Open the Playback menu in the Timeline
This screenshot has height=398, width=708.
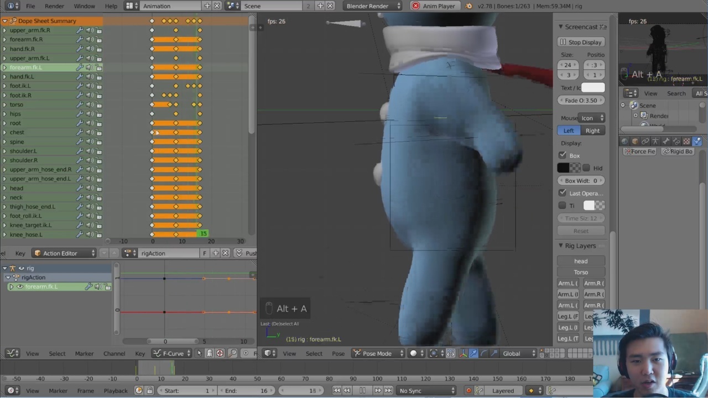coord(115,390)
